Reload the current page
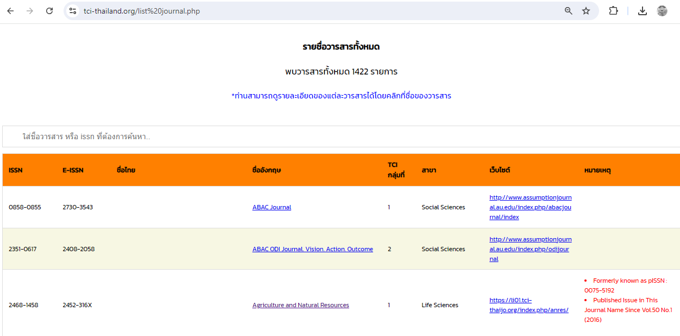 (49, 11)
